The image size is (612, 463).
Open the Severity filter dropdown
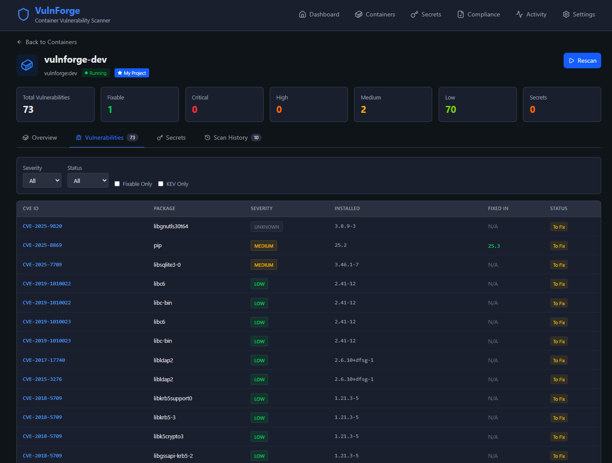(x=42, y=181)
